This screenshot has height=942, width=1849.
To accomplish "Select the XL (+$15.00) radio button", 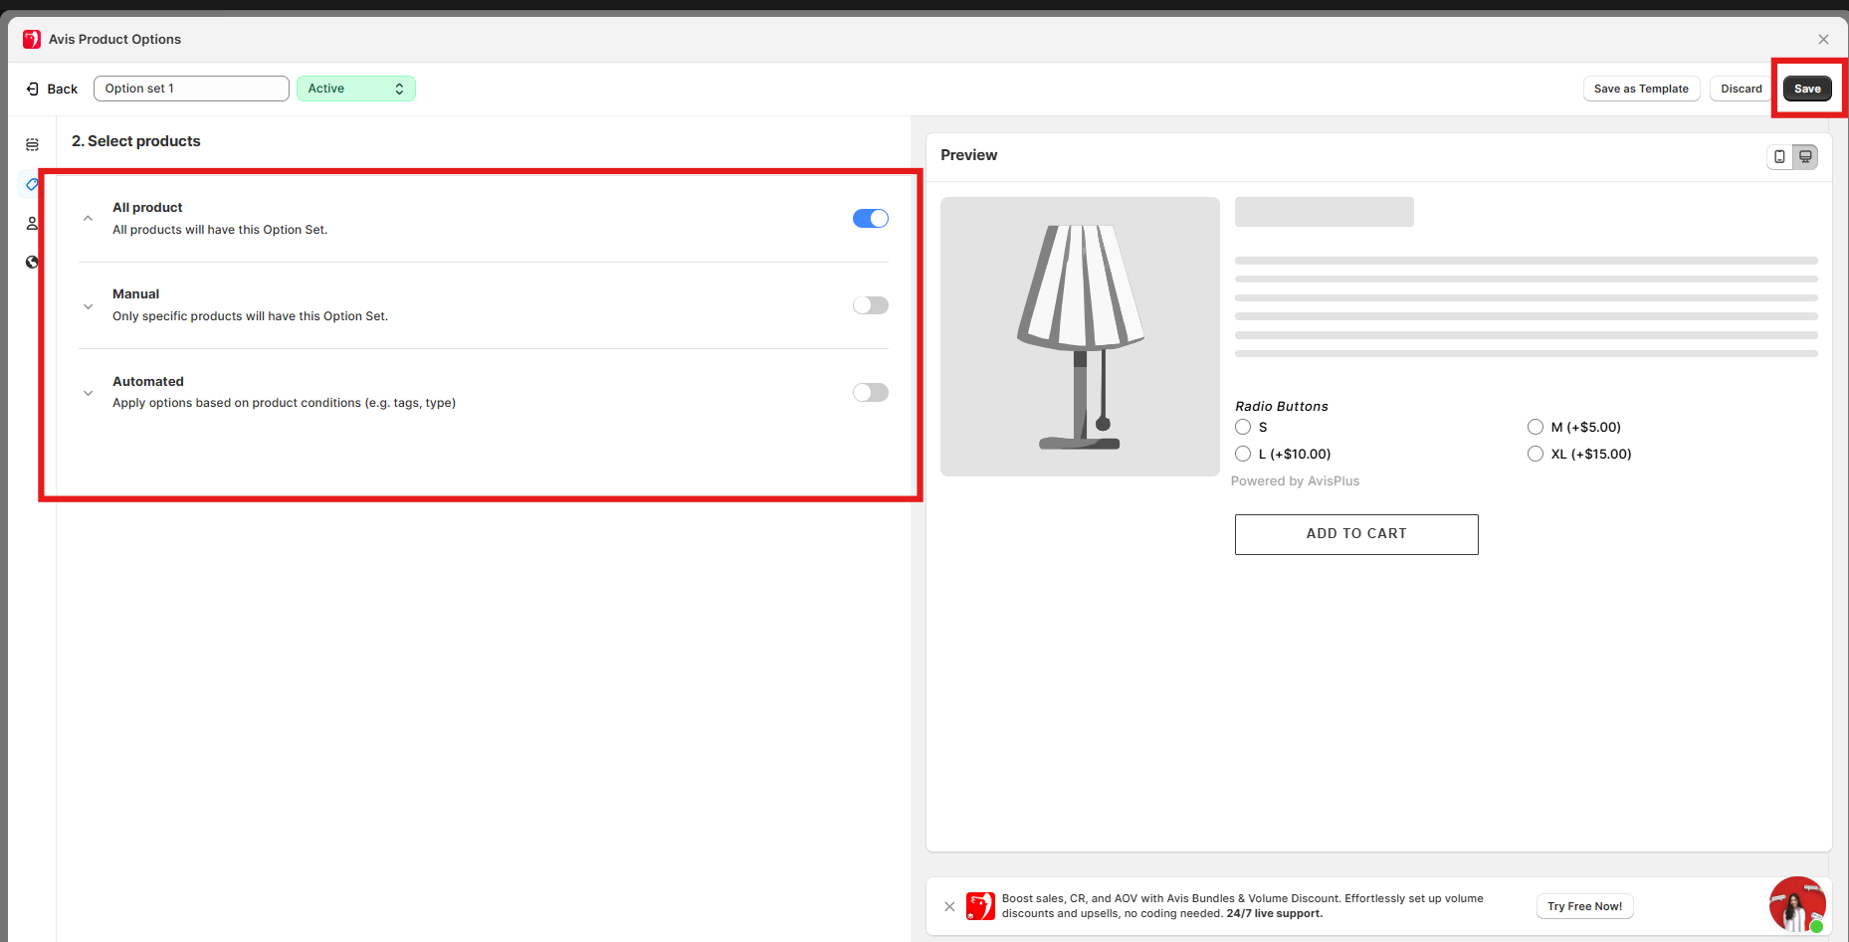I will click(1536, 454).
